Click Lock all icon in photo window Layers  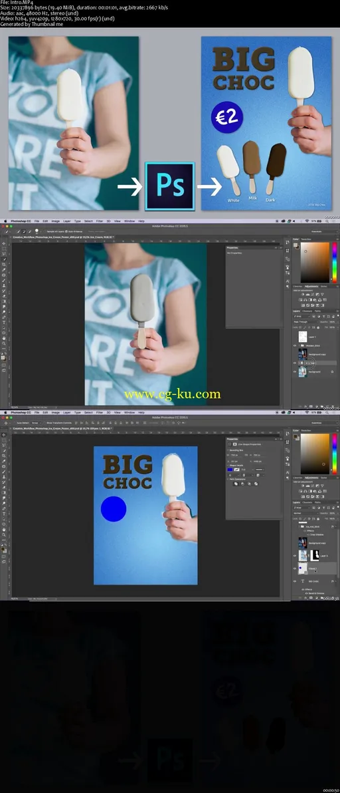click(318, 327)
